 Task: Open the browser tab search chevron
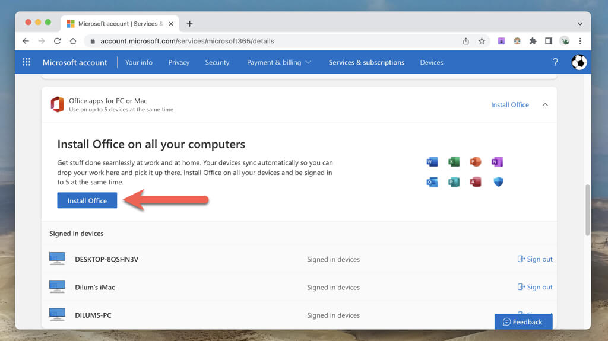pos(580,24)
